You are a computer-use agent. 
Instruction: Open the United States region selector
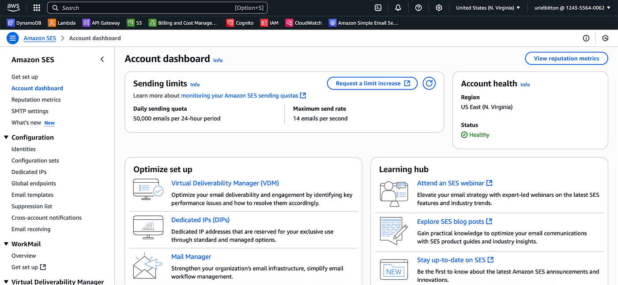point(487,7)
